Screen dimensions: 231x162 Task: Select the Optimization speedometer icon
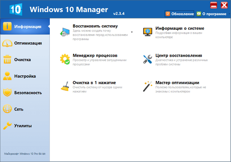pyautogui.click(x=8, y=43)
